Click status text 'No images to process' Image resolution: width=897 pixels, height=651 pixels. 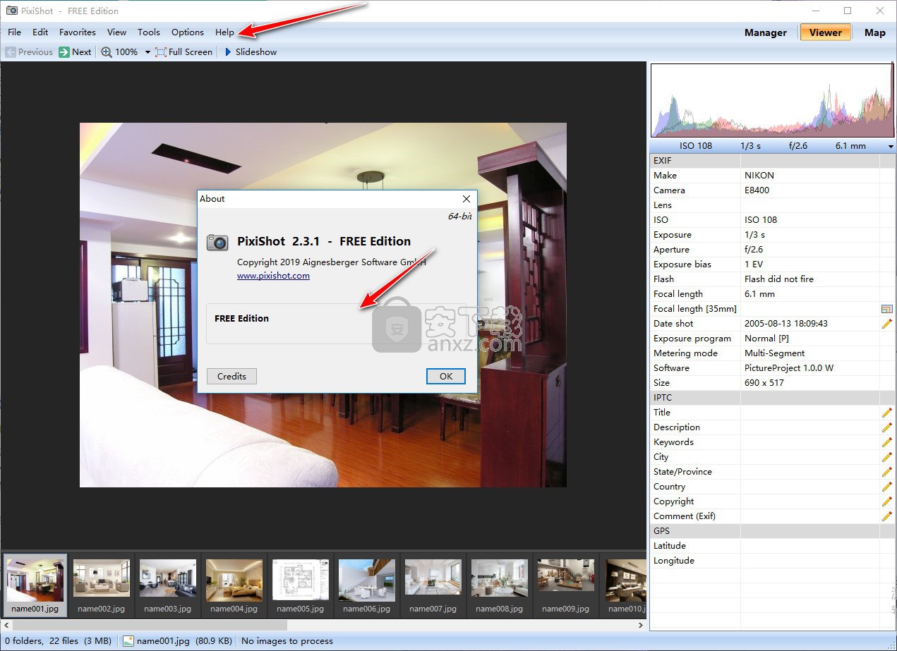tap(287, 641)
